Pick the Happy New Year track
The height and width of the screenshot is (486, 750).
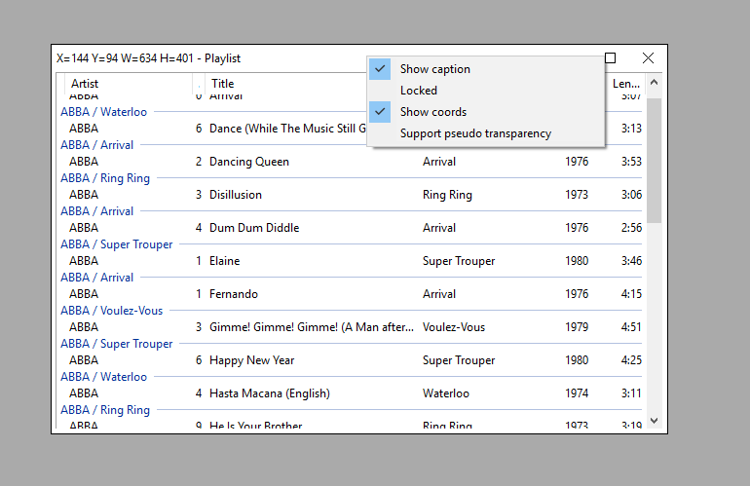coord(251,360)
